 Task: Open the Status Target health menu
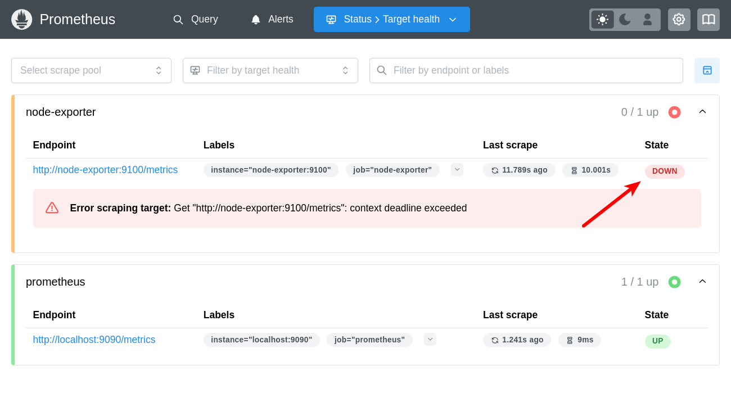click(x=392, y=19)
